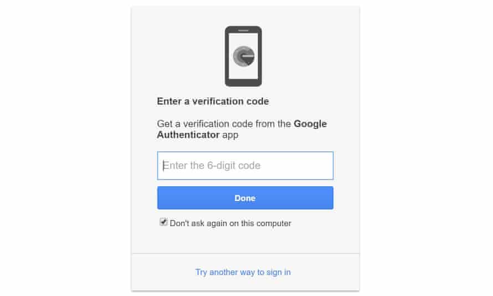Click the word 'app' after Authenticator
The height and width of the screenshot is (296, 493).
pos(230,136)
